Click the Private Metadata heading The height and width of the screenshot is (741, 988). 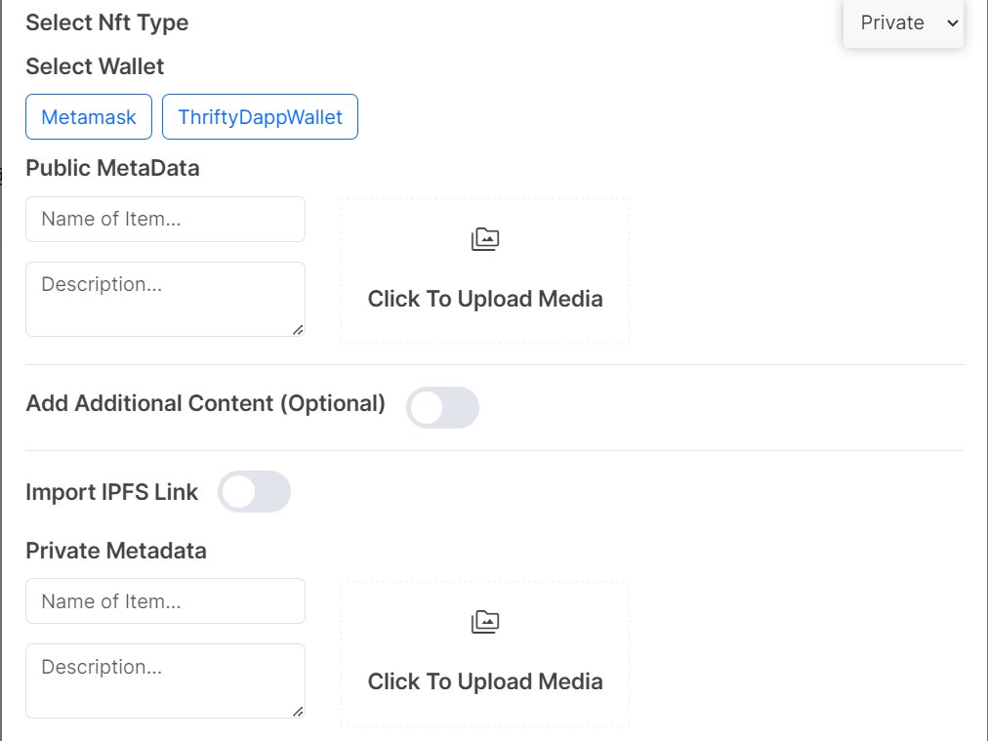tap(116, 551)
